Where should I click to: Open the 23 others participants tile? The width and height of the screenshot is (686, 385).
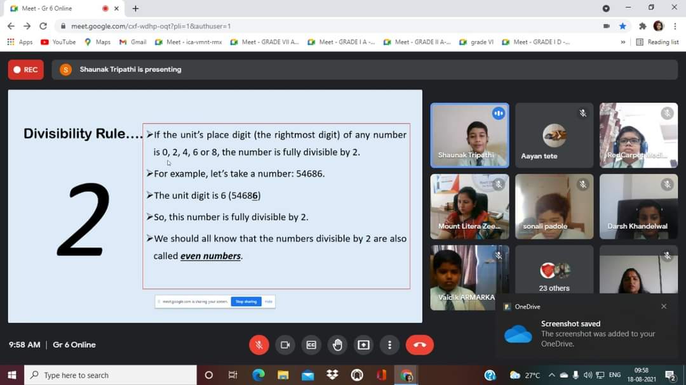(x=554, y=270)
